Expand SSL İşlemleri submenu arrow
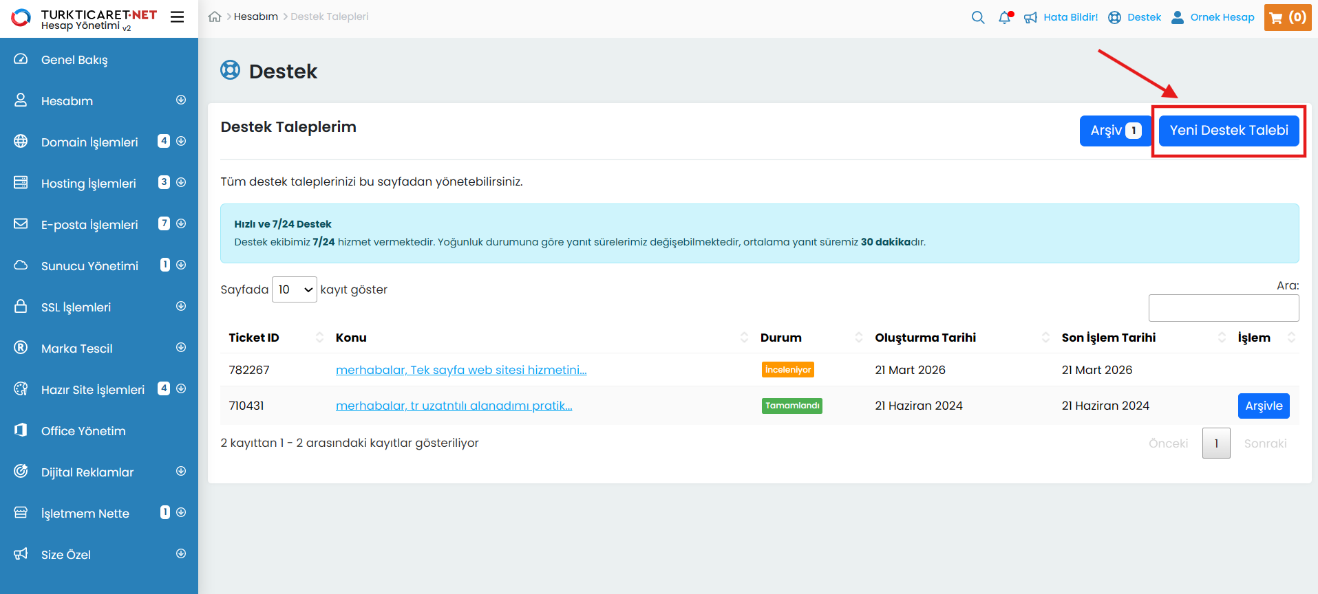This screenshot has width=1318, height=594. pyautogui.click(x=181, y=307)
